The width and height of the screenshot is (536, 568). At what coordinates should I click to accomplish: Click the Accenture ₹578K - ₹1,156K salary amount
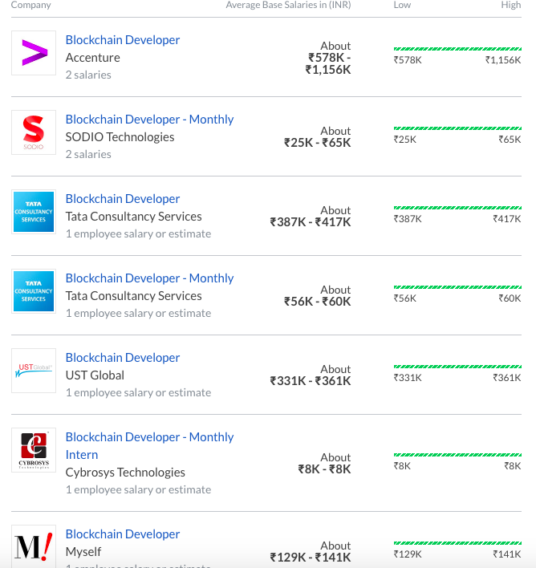point(329,63)
